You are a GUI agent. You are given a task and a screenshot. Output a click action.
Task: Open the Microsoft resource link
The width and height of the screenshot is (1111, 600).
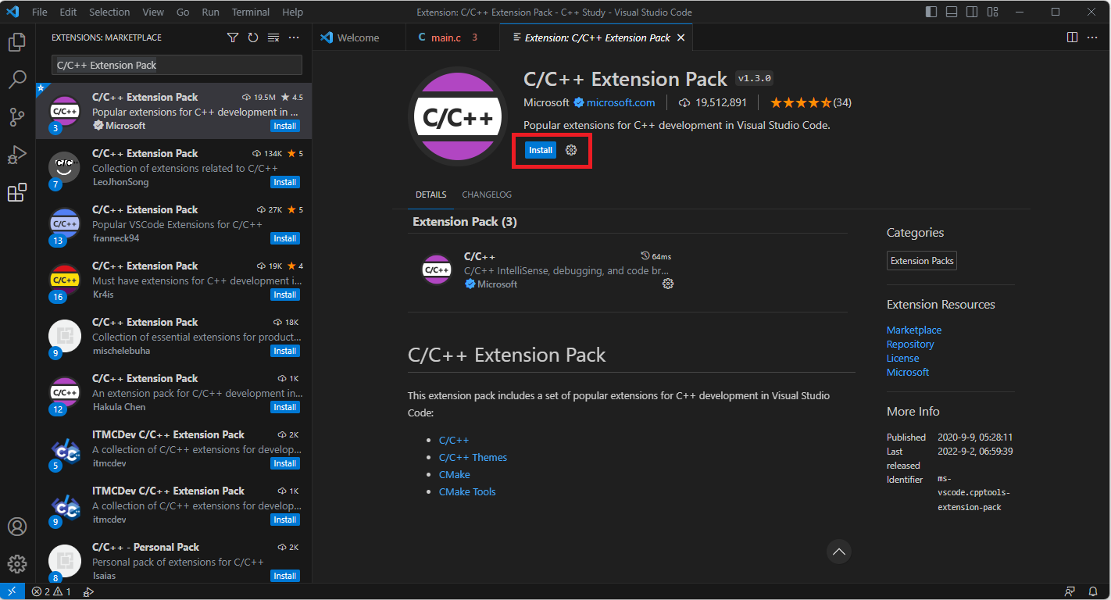(908, 372)
